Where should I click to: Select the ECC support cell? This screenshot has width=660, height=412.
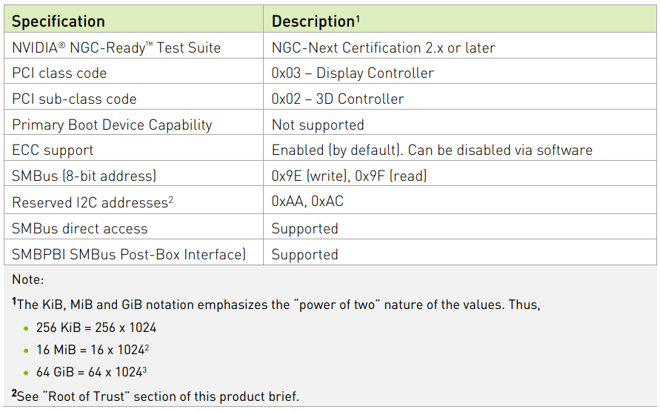[x=133, y=148]
